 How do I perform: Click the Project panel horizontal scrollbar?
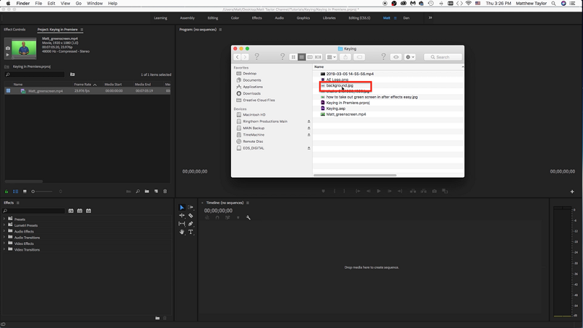pyautogui.click(x=24, y=181)
